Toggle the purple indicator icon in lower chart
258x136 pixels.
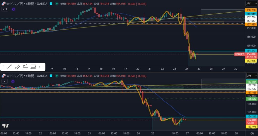click(x=13, y=81)
